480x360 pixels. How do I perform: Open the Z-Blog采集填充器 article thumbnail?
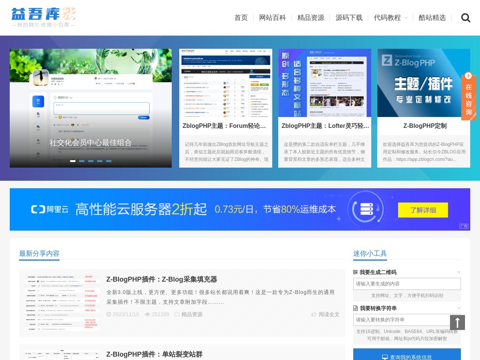click(x=62, y=303)
